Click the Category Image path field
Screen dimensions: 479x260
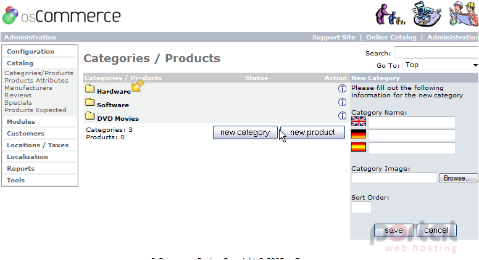click(x=394, y=177)
